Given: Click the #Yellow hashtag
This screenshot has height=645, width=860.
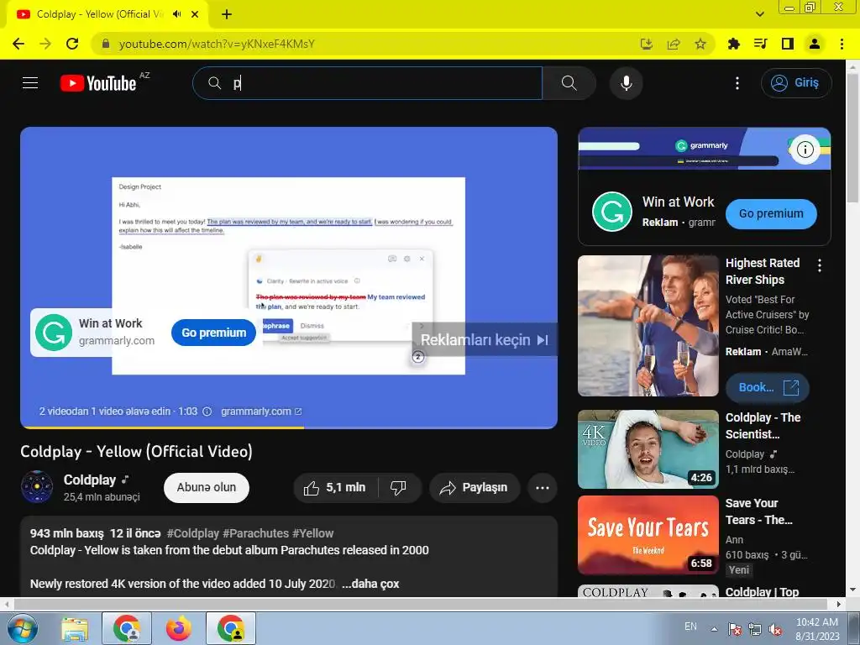Looking at the screenshot, I should tap(312, 533).
